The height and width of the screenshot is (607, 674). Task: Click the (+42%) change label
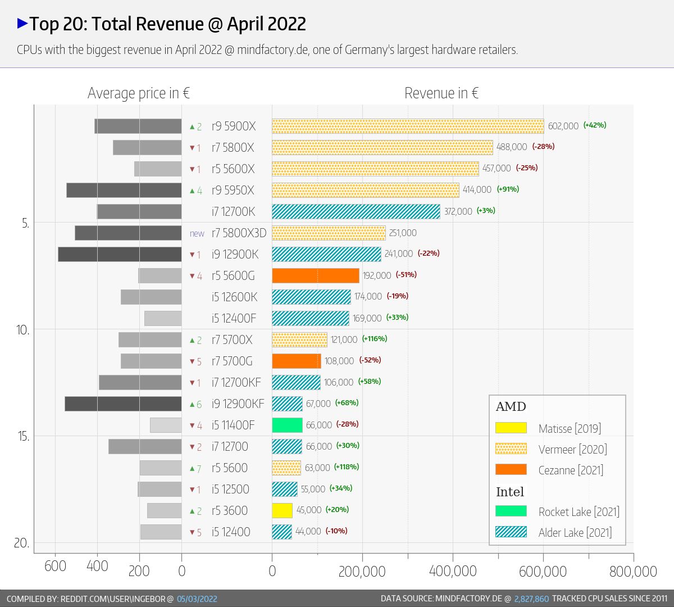tap(595, 125)
